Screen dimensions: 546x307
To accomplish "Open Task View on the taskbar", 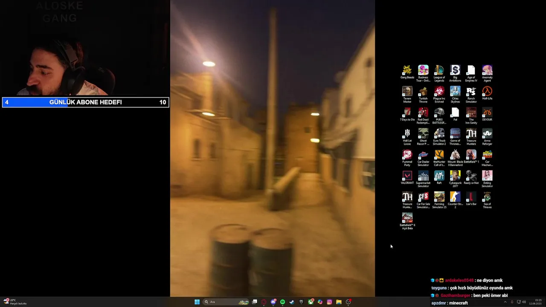I will point(255,302).
